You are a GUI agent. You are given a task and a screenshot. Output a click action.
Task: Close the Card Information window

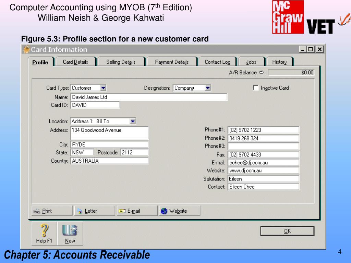point(320,49)
